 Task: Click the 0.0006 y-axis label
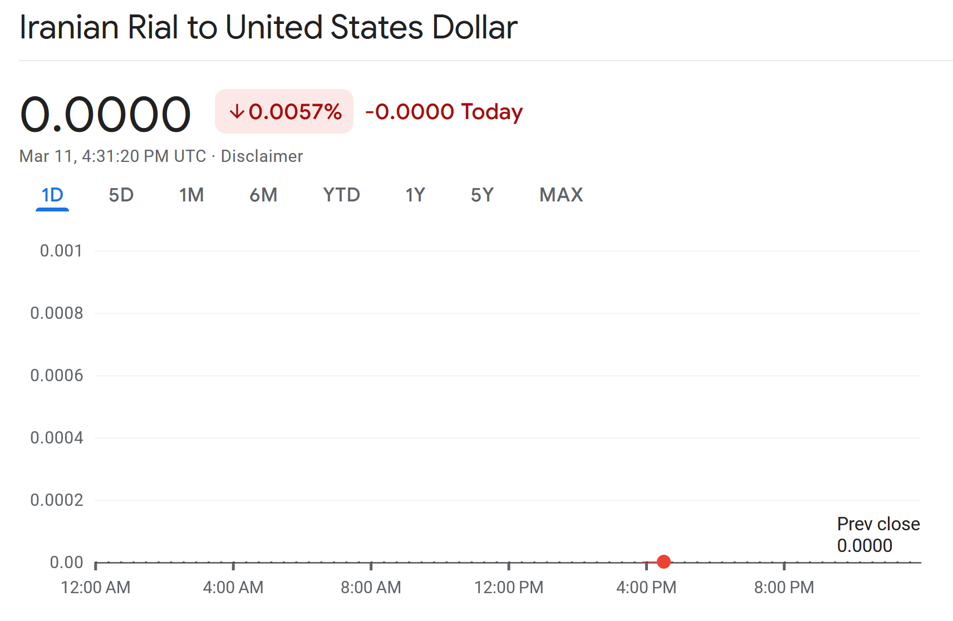click(57, 376)
